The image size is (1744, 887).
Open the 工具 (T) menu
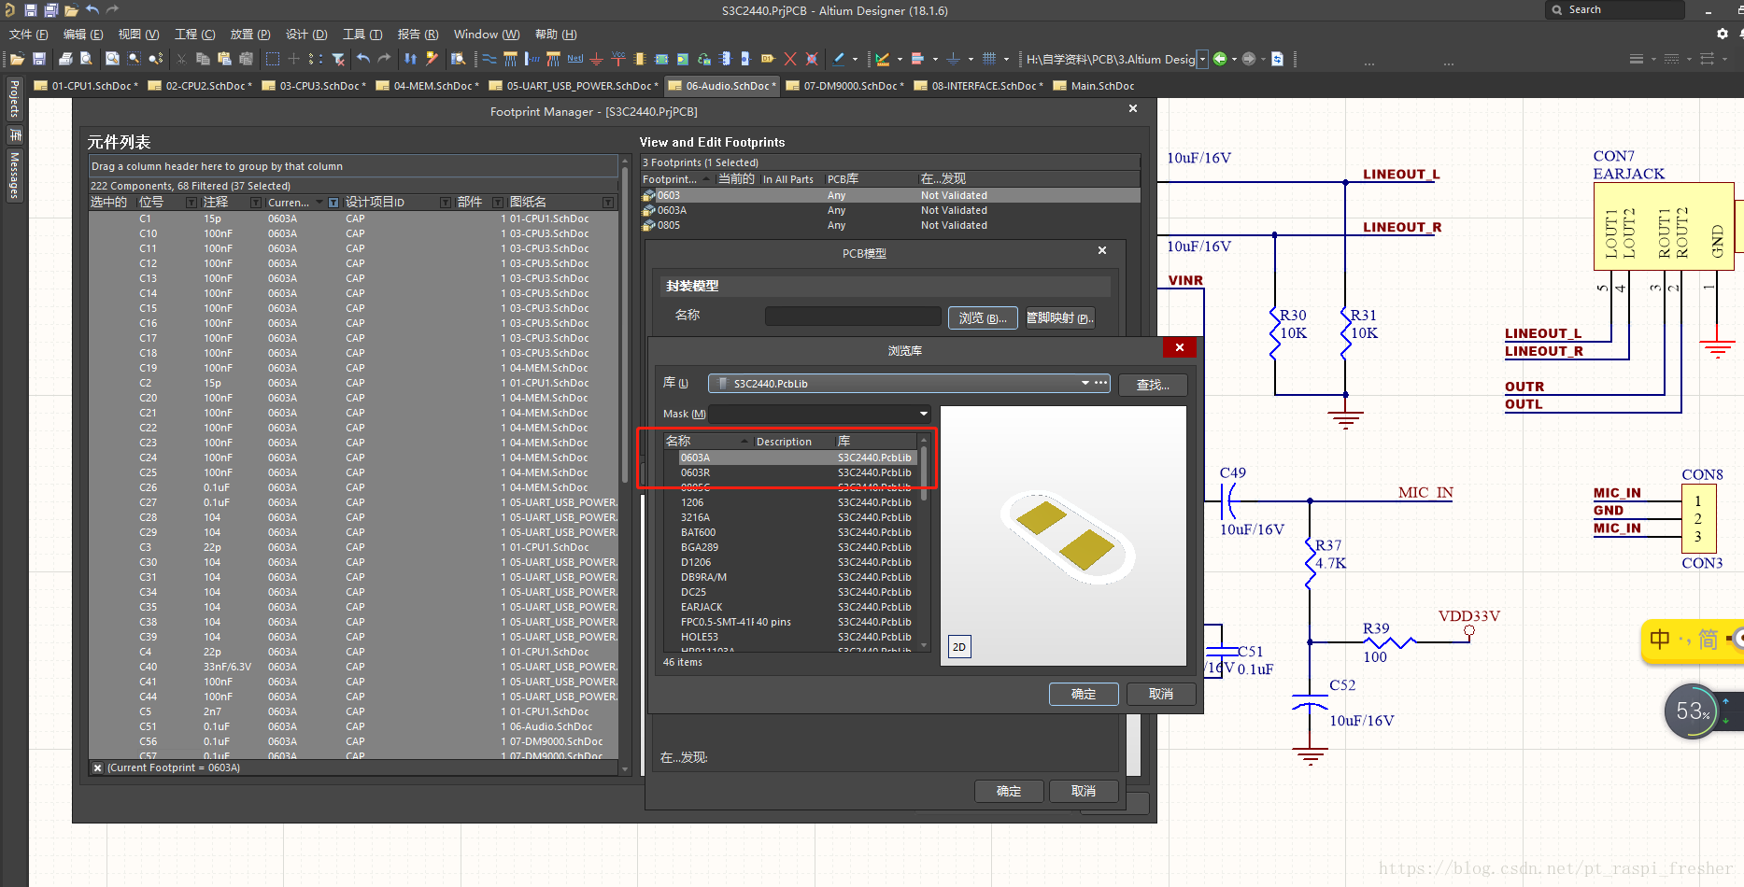362,34
